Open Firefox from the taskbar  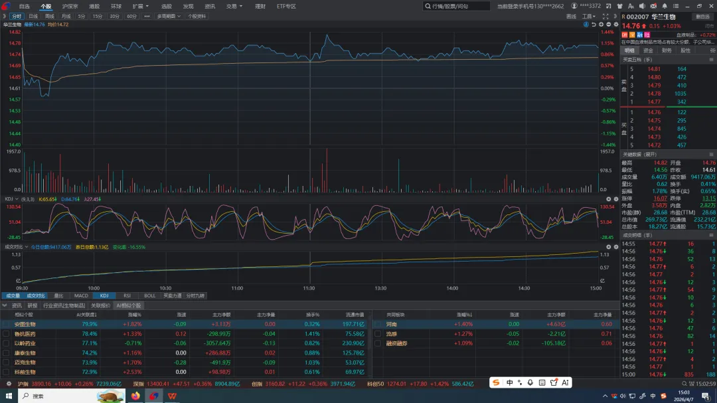[x=136, y=396]
